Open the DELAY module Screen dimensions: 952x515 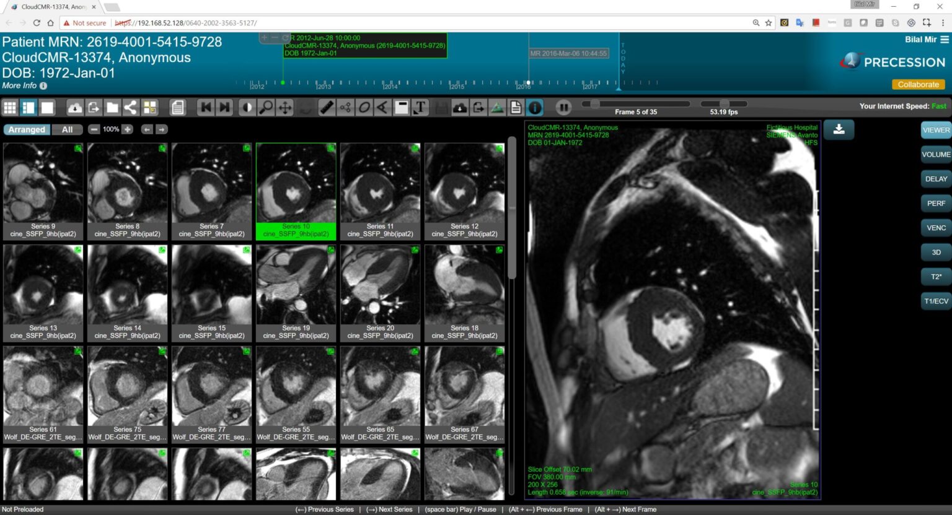coord(936,179)
